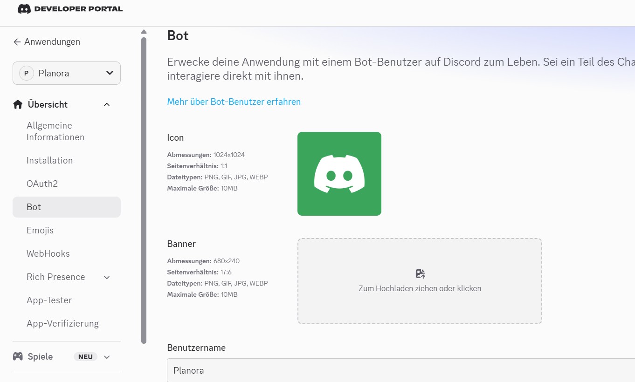Click the Discord logo in header
Image resolution: width=635 pixels, height=382 pixels.
point(24,9)
